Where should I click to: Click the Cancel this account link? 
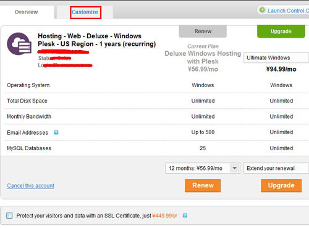coord(30,186)
